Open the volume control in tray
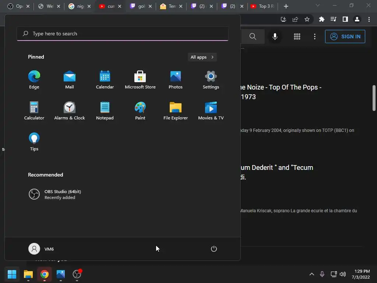The image size is (377, 283). pyautogui.click(x=343, y=274)
